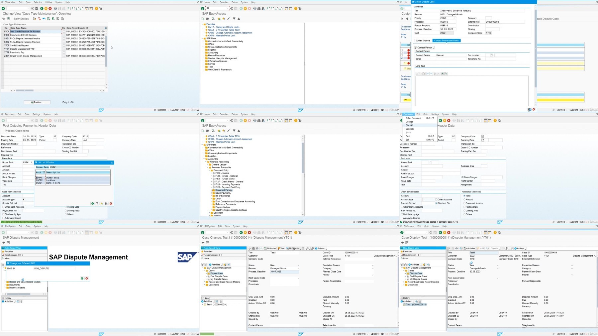Click Delete entry icon beside New Entries
Image resolution: width=598 pixels, height=336 pixels.
tap(39, 19)
